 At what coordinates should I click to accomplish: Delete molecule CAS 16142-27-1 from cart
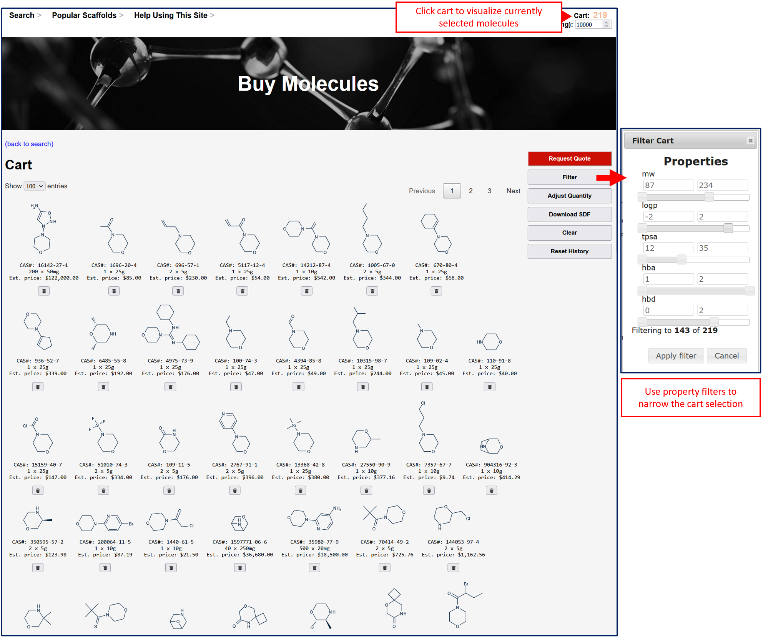click(x=44, y=291)
